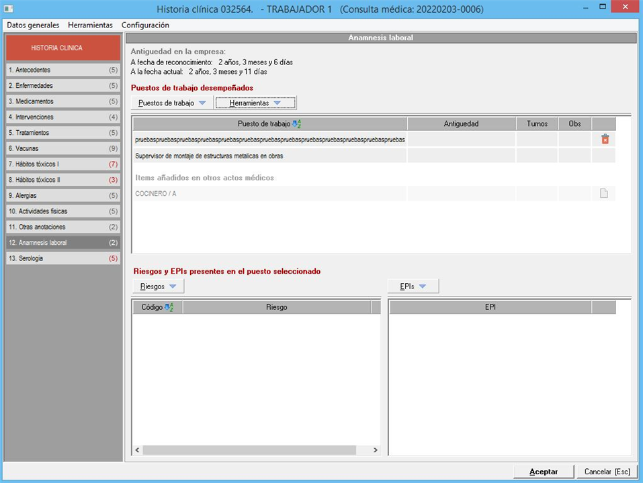Open the Puestos de trabajo dropdown
Screen dimensions: 643x483
pos(172,103)
